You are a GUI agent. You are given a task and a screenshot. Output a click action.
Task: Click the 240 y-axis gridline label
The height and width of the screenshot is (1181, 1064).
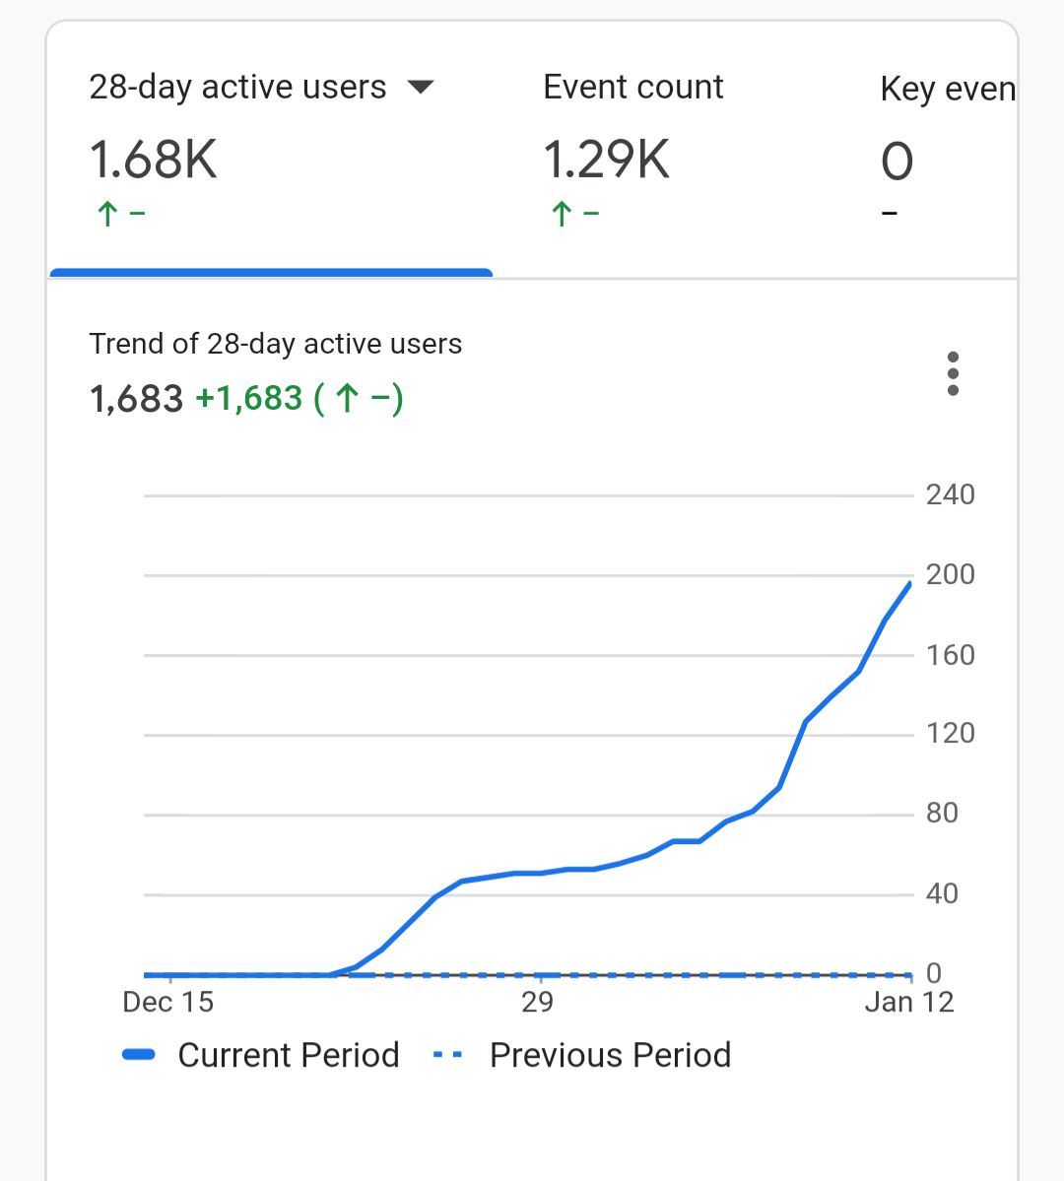tap(951, 494)
